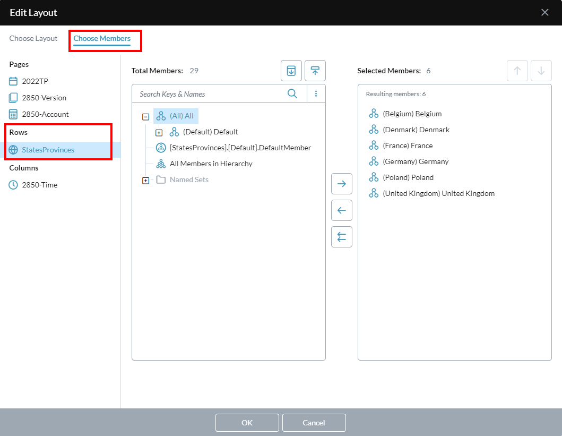Click the All Members in Hierarchy icon

click(161, 164)
